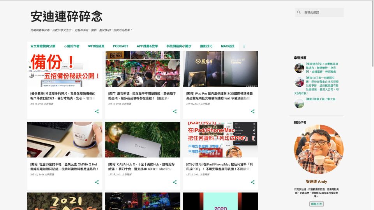Go to the ❤FB粉絲頁 menu item

pos(96,46)
